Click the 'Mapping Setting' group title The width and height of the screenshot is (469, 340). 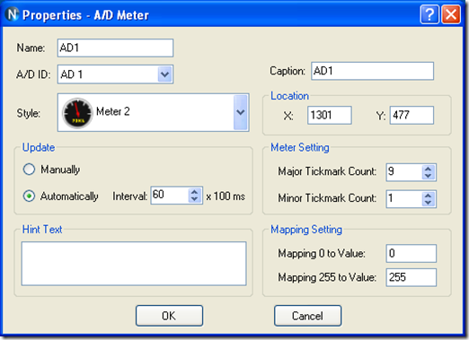[306, 230]
